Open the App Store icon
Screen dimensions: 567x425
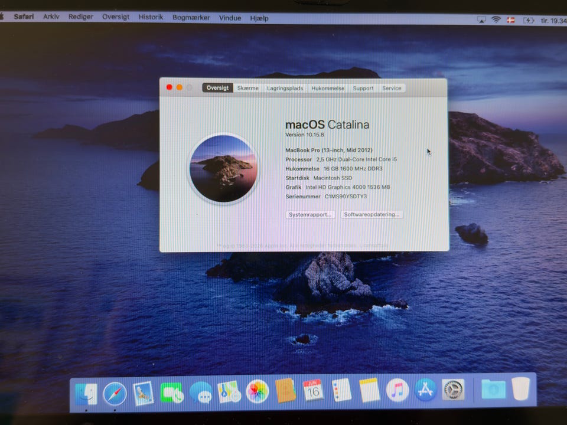pos(425,390)
